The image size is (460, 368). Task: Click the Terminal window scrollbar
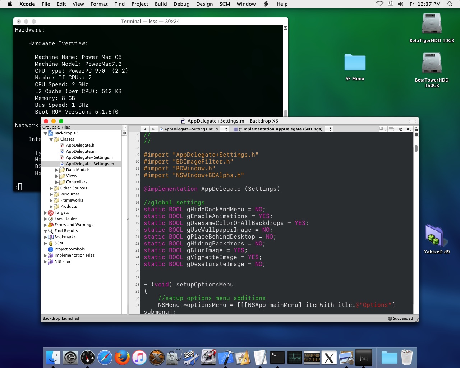(286, 113)
